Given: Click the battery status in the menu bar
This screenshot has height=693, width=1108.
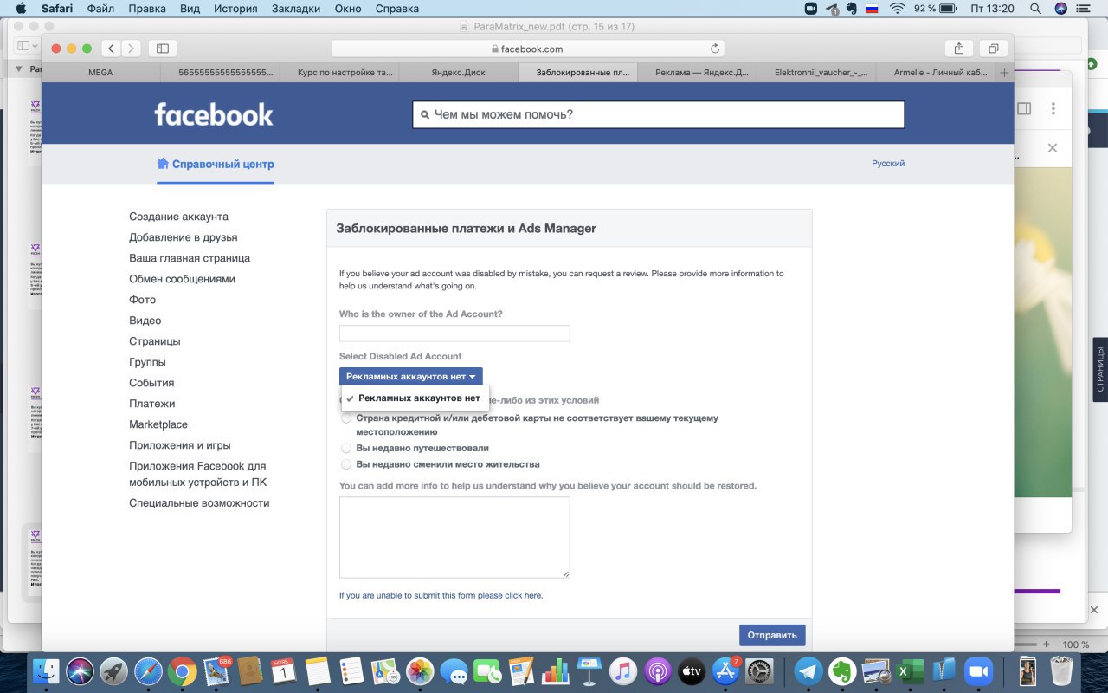Looking at the screenshot, I should [x=936, y=9].
